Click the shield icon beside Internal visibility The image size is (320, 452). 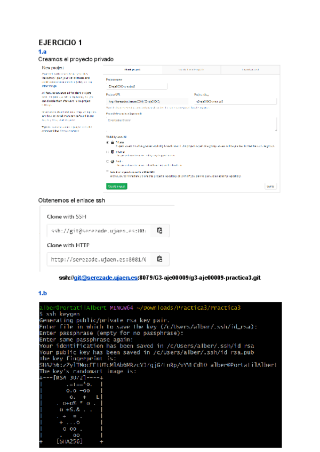pyautogui.click(x=112, y=152)
